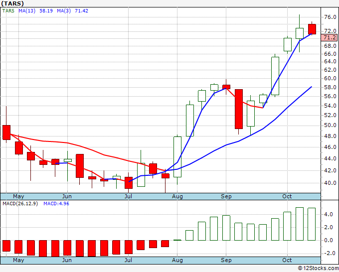Image resolution: width=339 pixels, height=272 pixels.
Task: Click the 58.19 moving average value
Action: point(46,11)
